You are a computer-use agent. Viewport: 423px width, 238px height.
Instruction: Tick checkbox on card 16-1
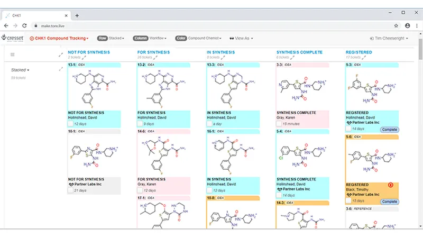click(209, 190)
